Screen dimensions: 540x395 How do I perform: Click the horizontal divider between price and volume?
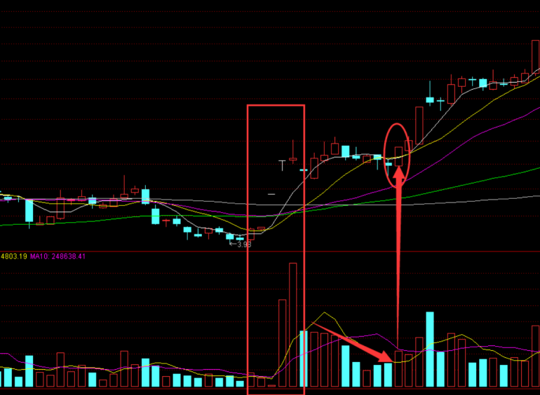(270, 251)
